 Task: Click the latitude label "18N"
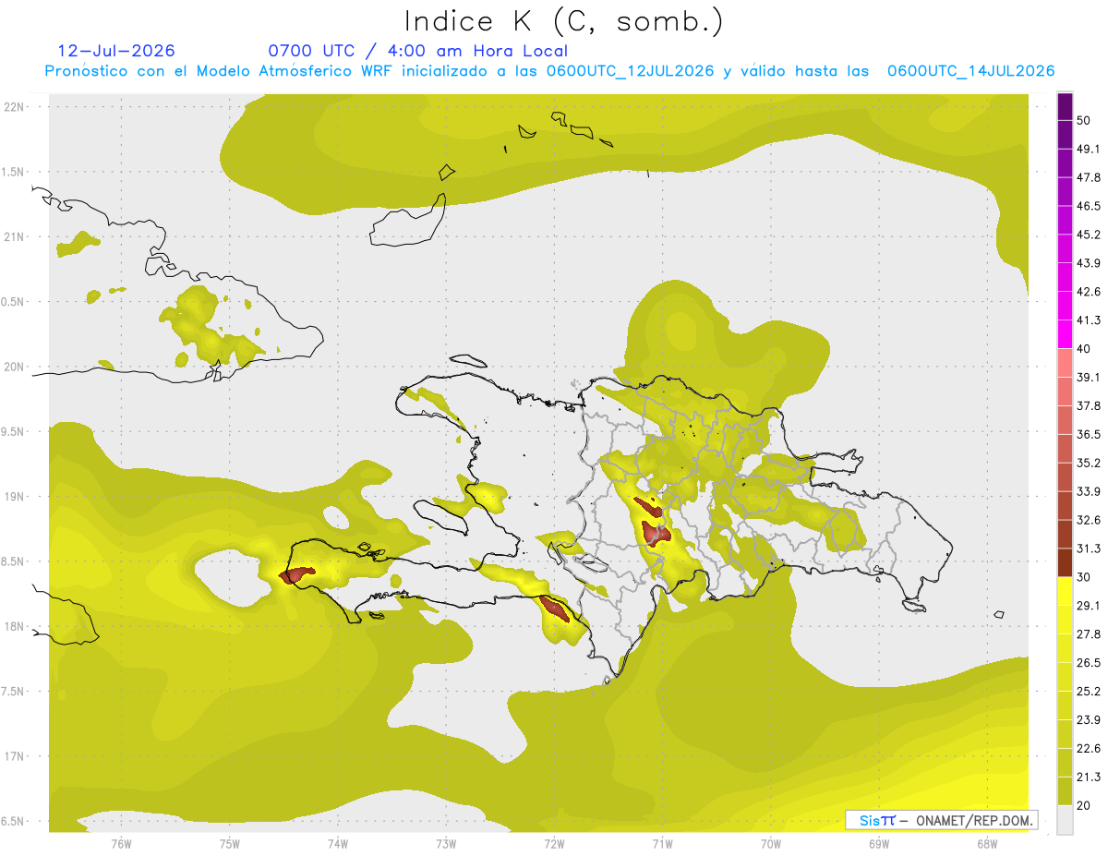[14, 627]
